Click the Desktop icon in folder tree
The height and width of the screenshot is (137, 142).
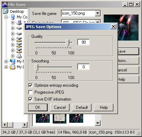pyautogui.click(x=6, y=11)
